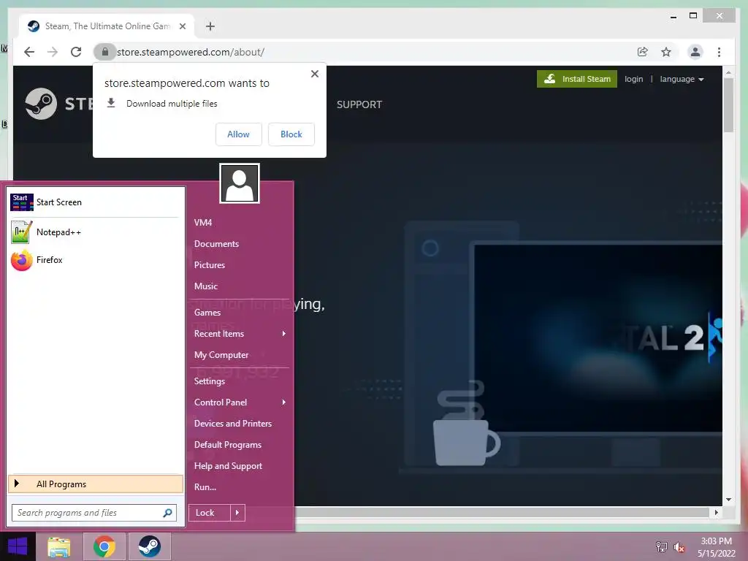Expand All Programs list
The height and width of the screenshot is (561, 748).
coord(96,484)
